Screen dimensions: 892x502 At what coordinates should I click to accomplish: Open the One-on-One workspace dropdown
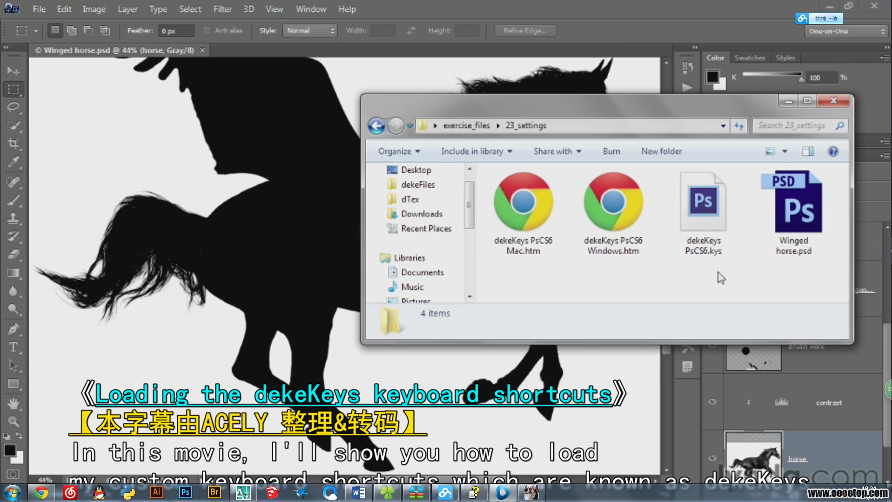[x=846, y=31]
